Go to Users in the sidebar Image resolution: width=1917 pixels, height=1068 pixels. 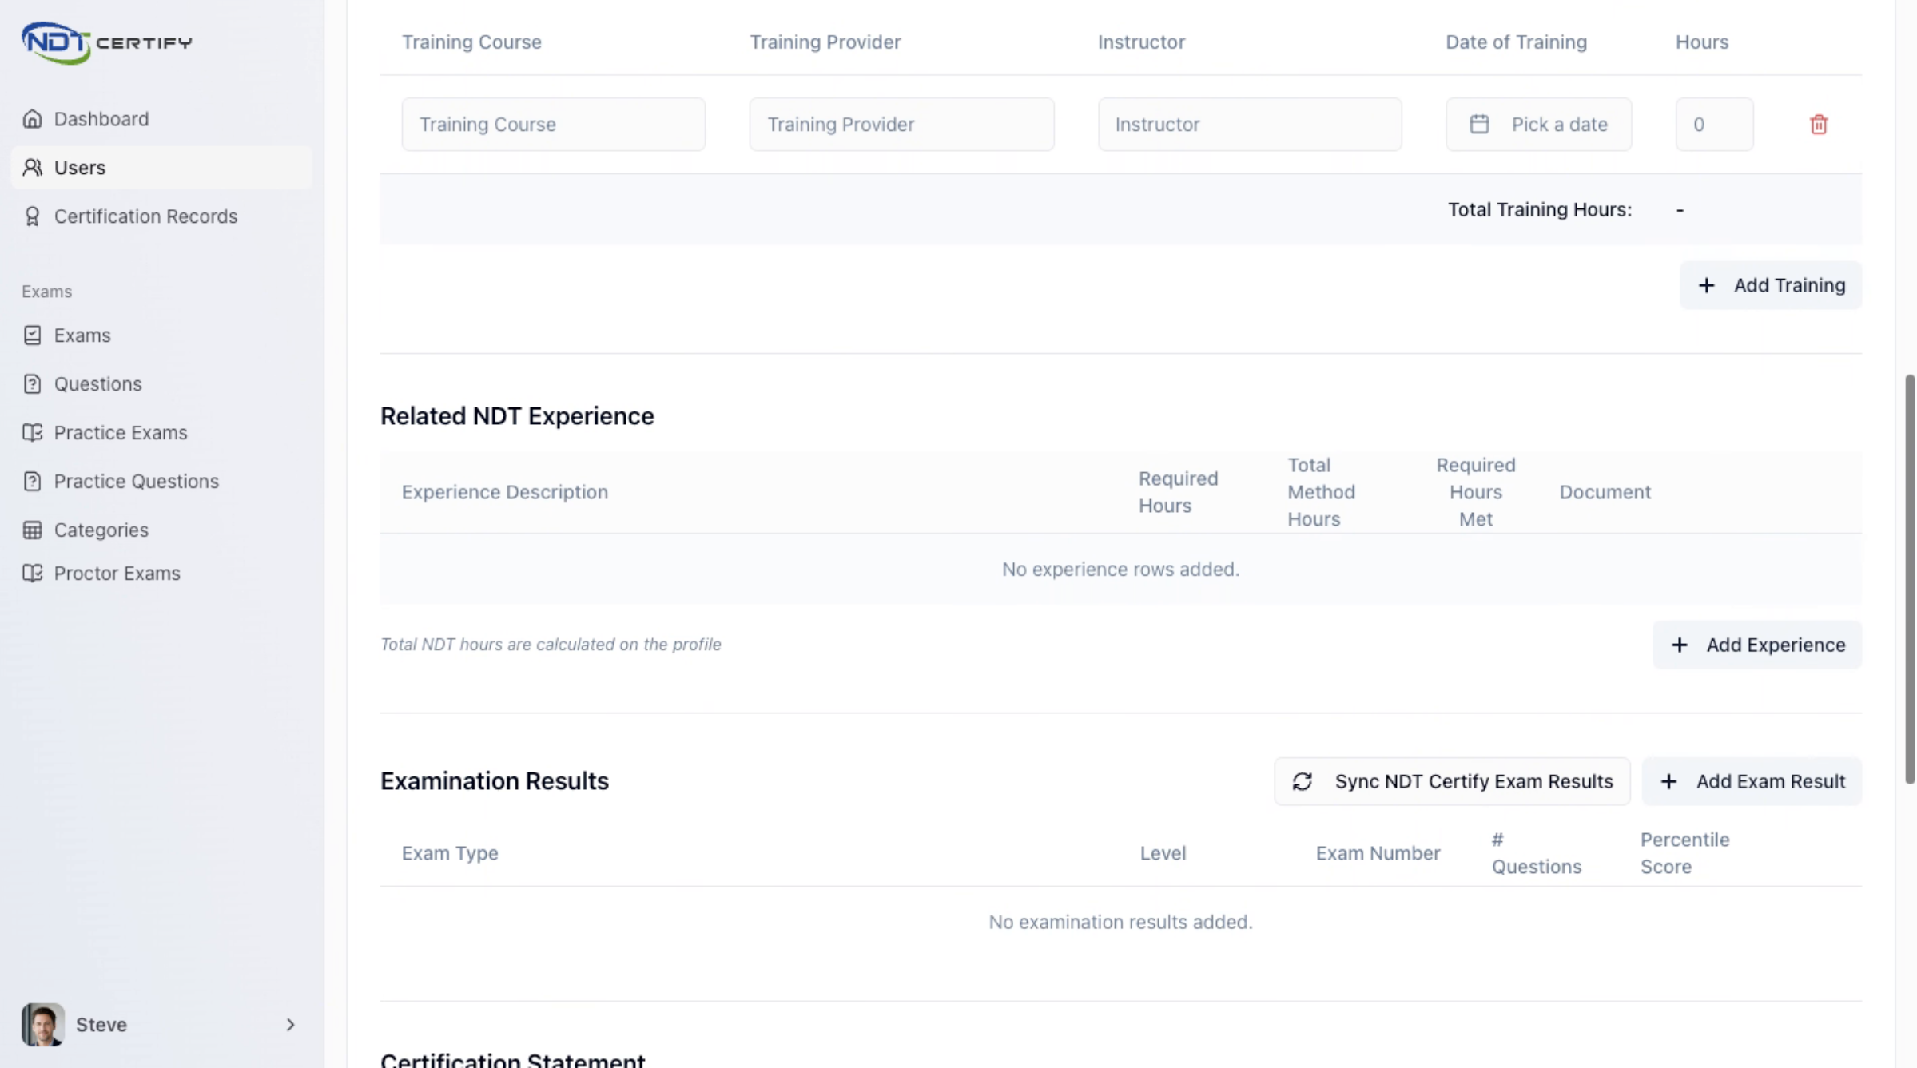[161, 168]
